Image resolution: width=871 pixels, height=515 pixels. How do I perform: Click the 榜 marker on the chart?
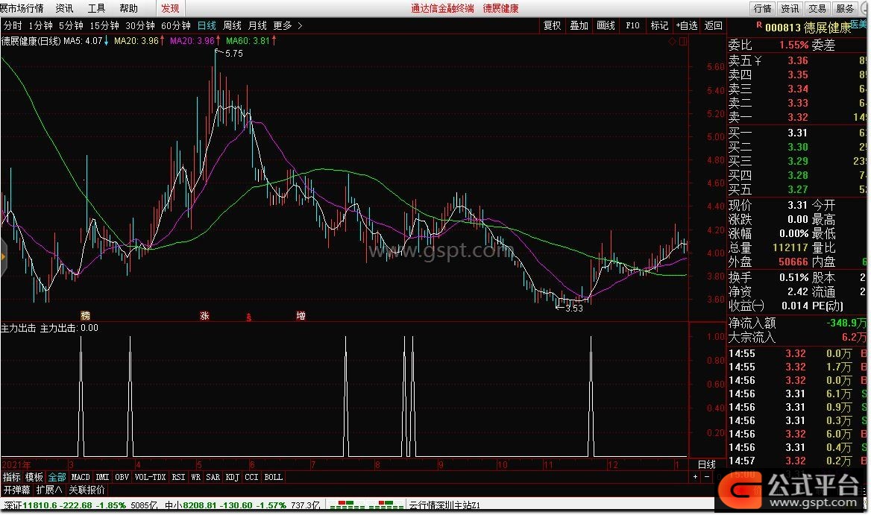(x=86, y=316)
